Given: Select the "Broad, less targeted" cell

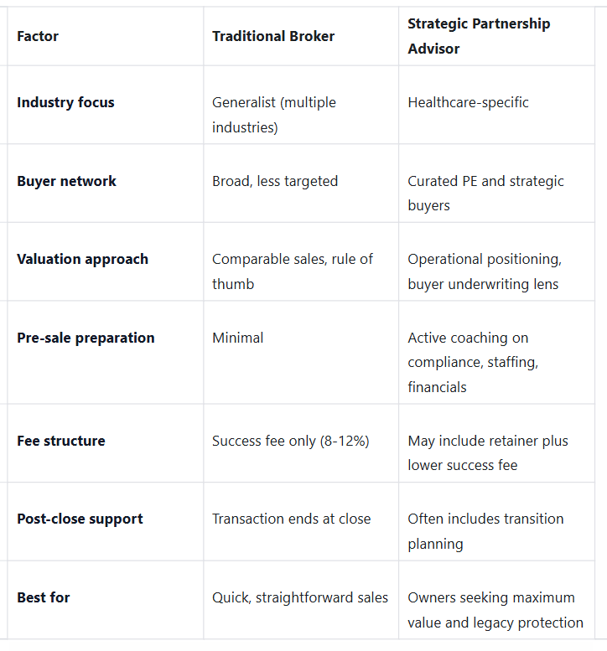Looking at the screenshot, I should pyautogui.click(x=275, y=181).
